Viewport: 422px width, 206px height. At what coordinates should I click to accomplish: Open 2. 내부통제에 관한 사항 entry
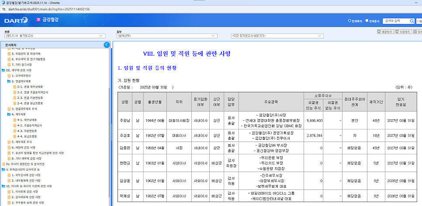[x=26, y=180]
